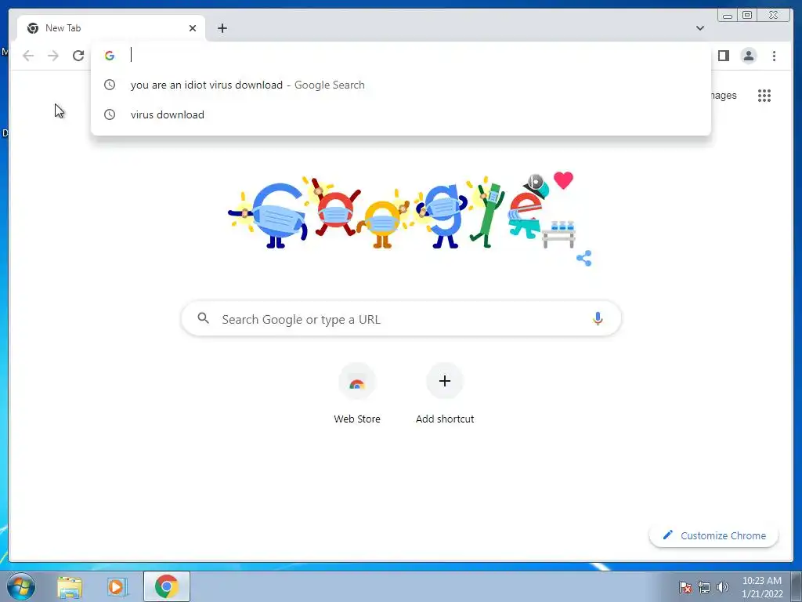Screen dimensions: 802x602
Task: Reload the page
Action: click(x=78, y=56)
